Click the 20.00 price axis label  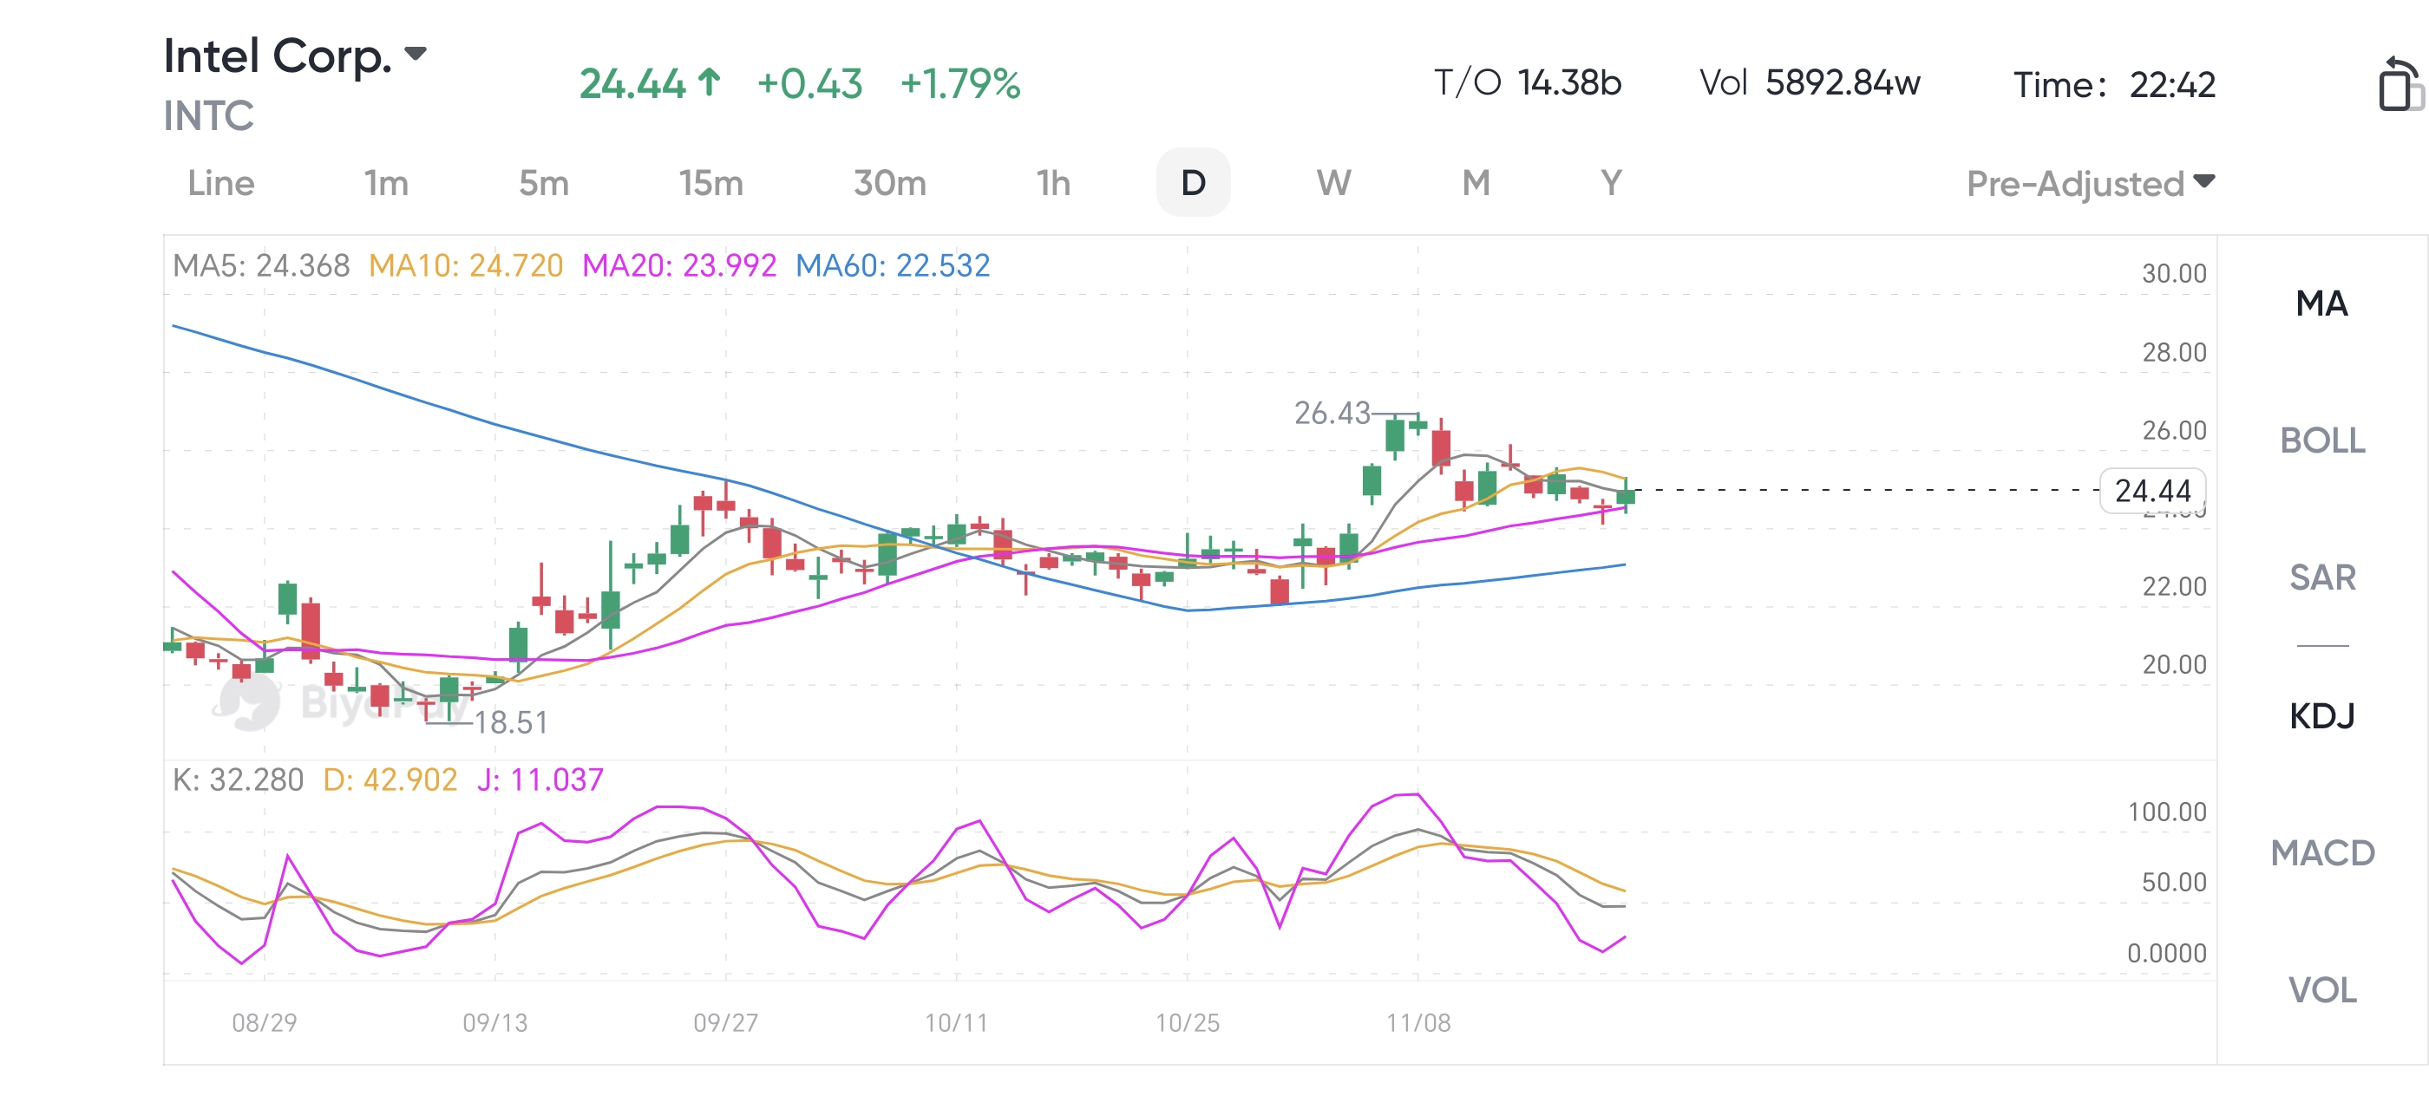click(x=2173, y=664)
